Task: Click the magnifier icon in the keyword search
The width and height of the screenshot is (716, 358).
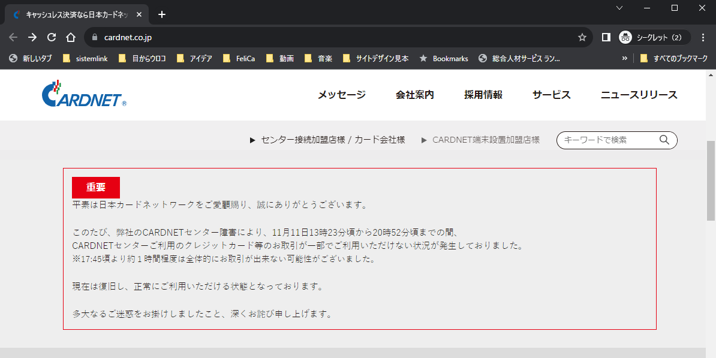Action: pos(664,140)
